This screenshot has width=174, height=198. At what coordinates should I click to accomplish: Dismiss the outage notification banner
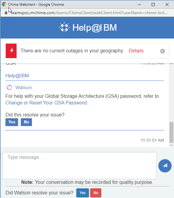click(163, 51)
